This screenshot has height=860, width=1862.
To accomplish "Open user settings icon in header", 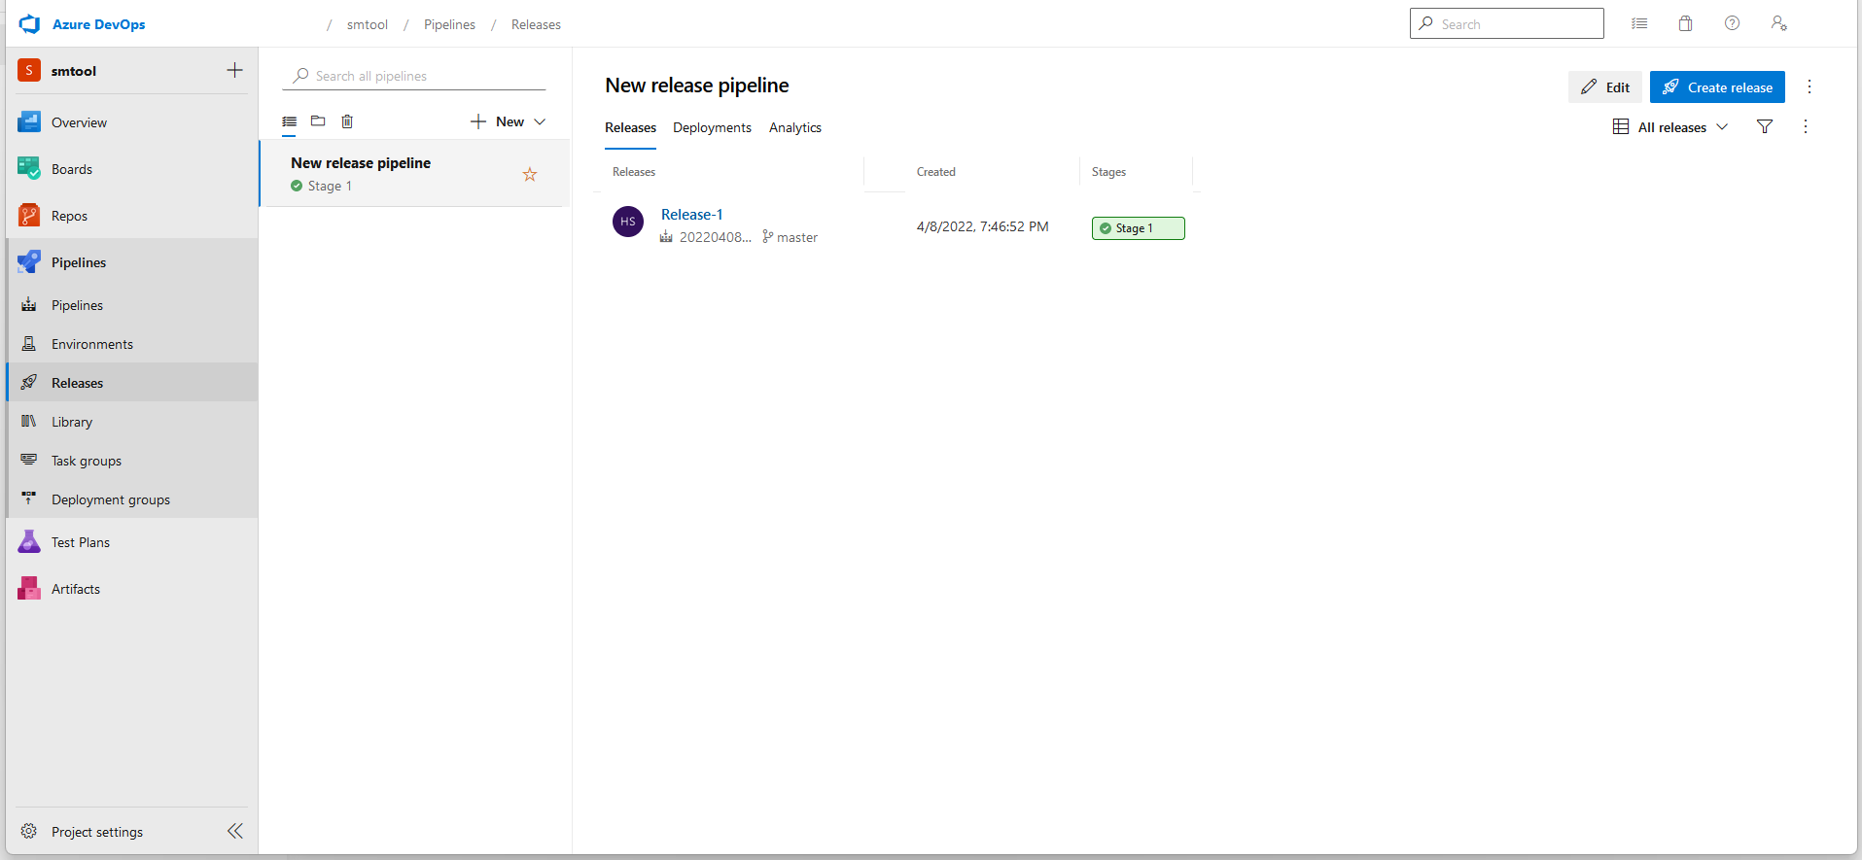I will point(1778,24).
